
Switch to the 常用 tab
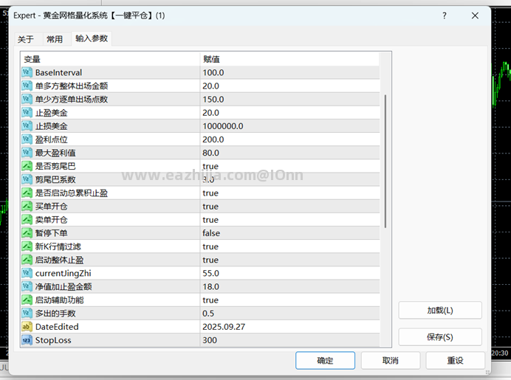pos(55,39)
